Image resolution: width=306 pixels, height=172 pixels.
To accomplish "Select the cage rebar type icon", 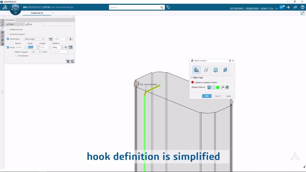I will pos(215,70).
